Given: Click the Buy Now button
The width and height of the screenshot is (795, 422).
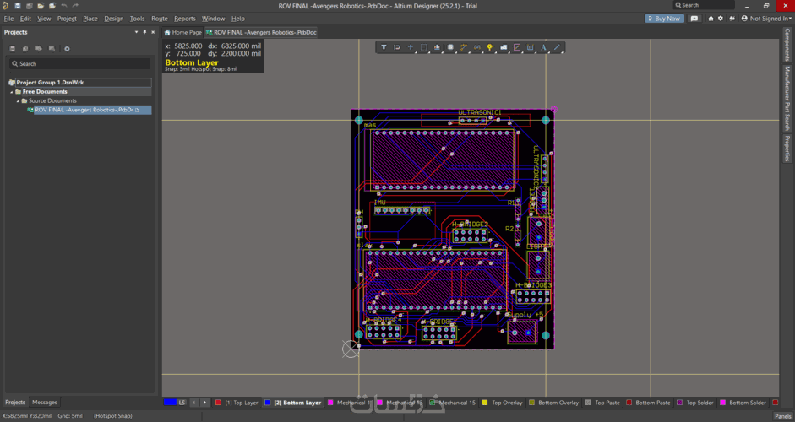Looking at the screenshot, I should [664, 18].
